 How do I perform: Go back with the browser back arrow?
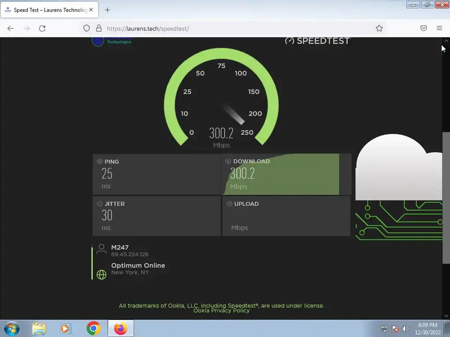coord(11,29)
